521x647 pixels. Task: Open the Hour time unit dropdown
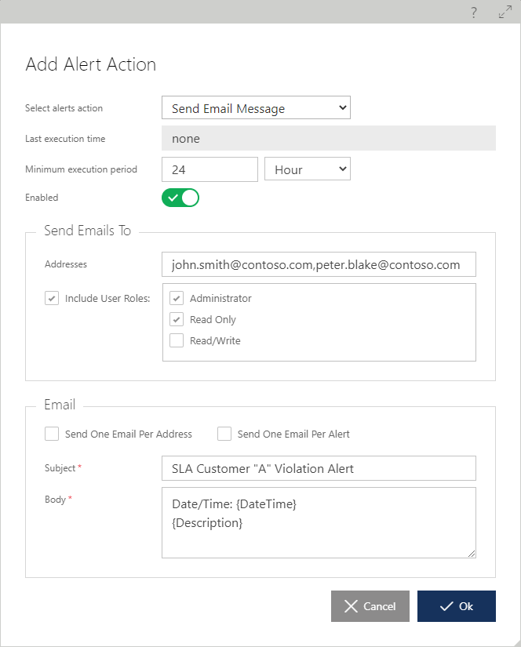308,169
